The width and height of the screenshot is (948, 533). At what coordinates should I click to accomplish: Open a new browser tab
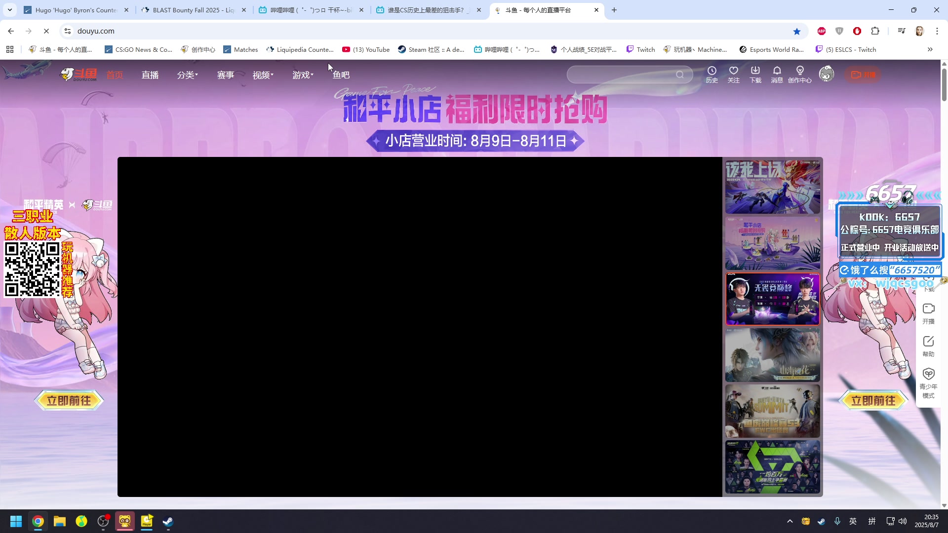click(614, 10)
